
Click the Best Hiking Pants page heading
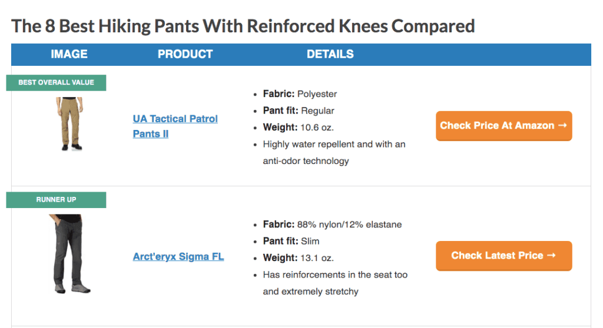243,26
